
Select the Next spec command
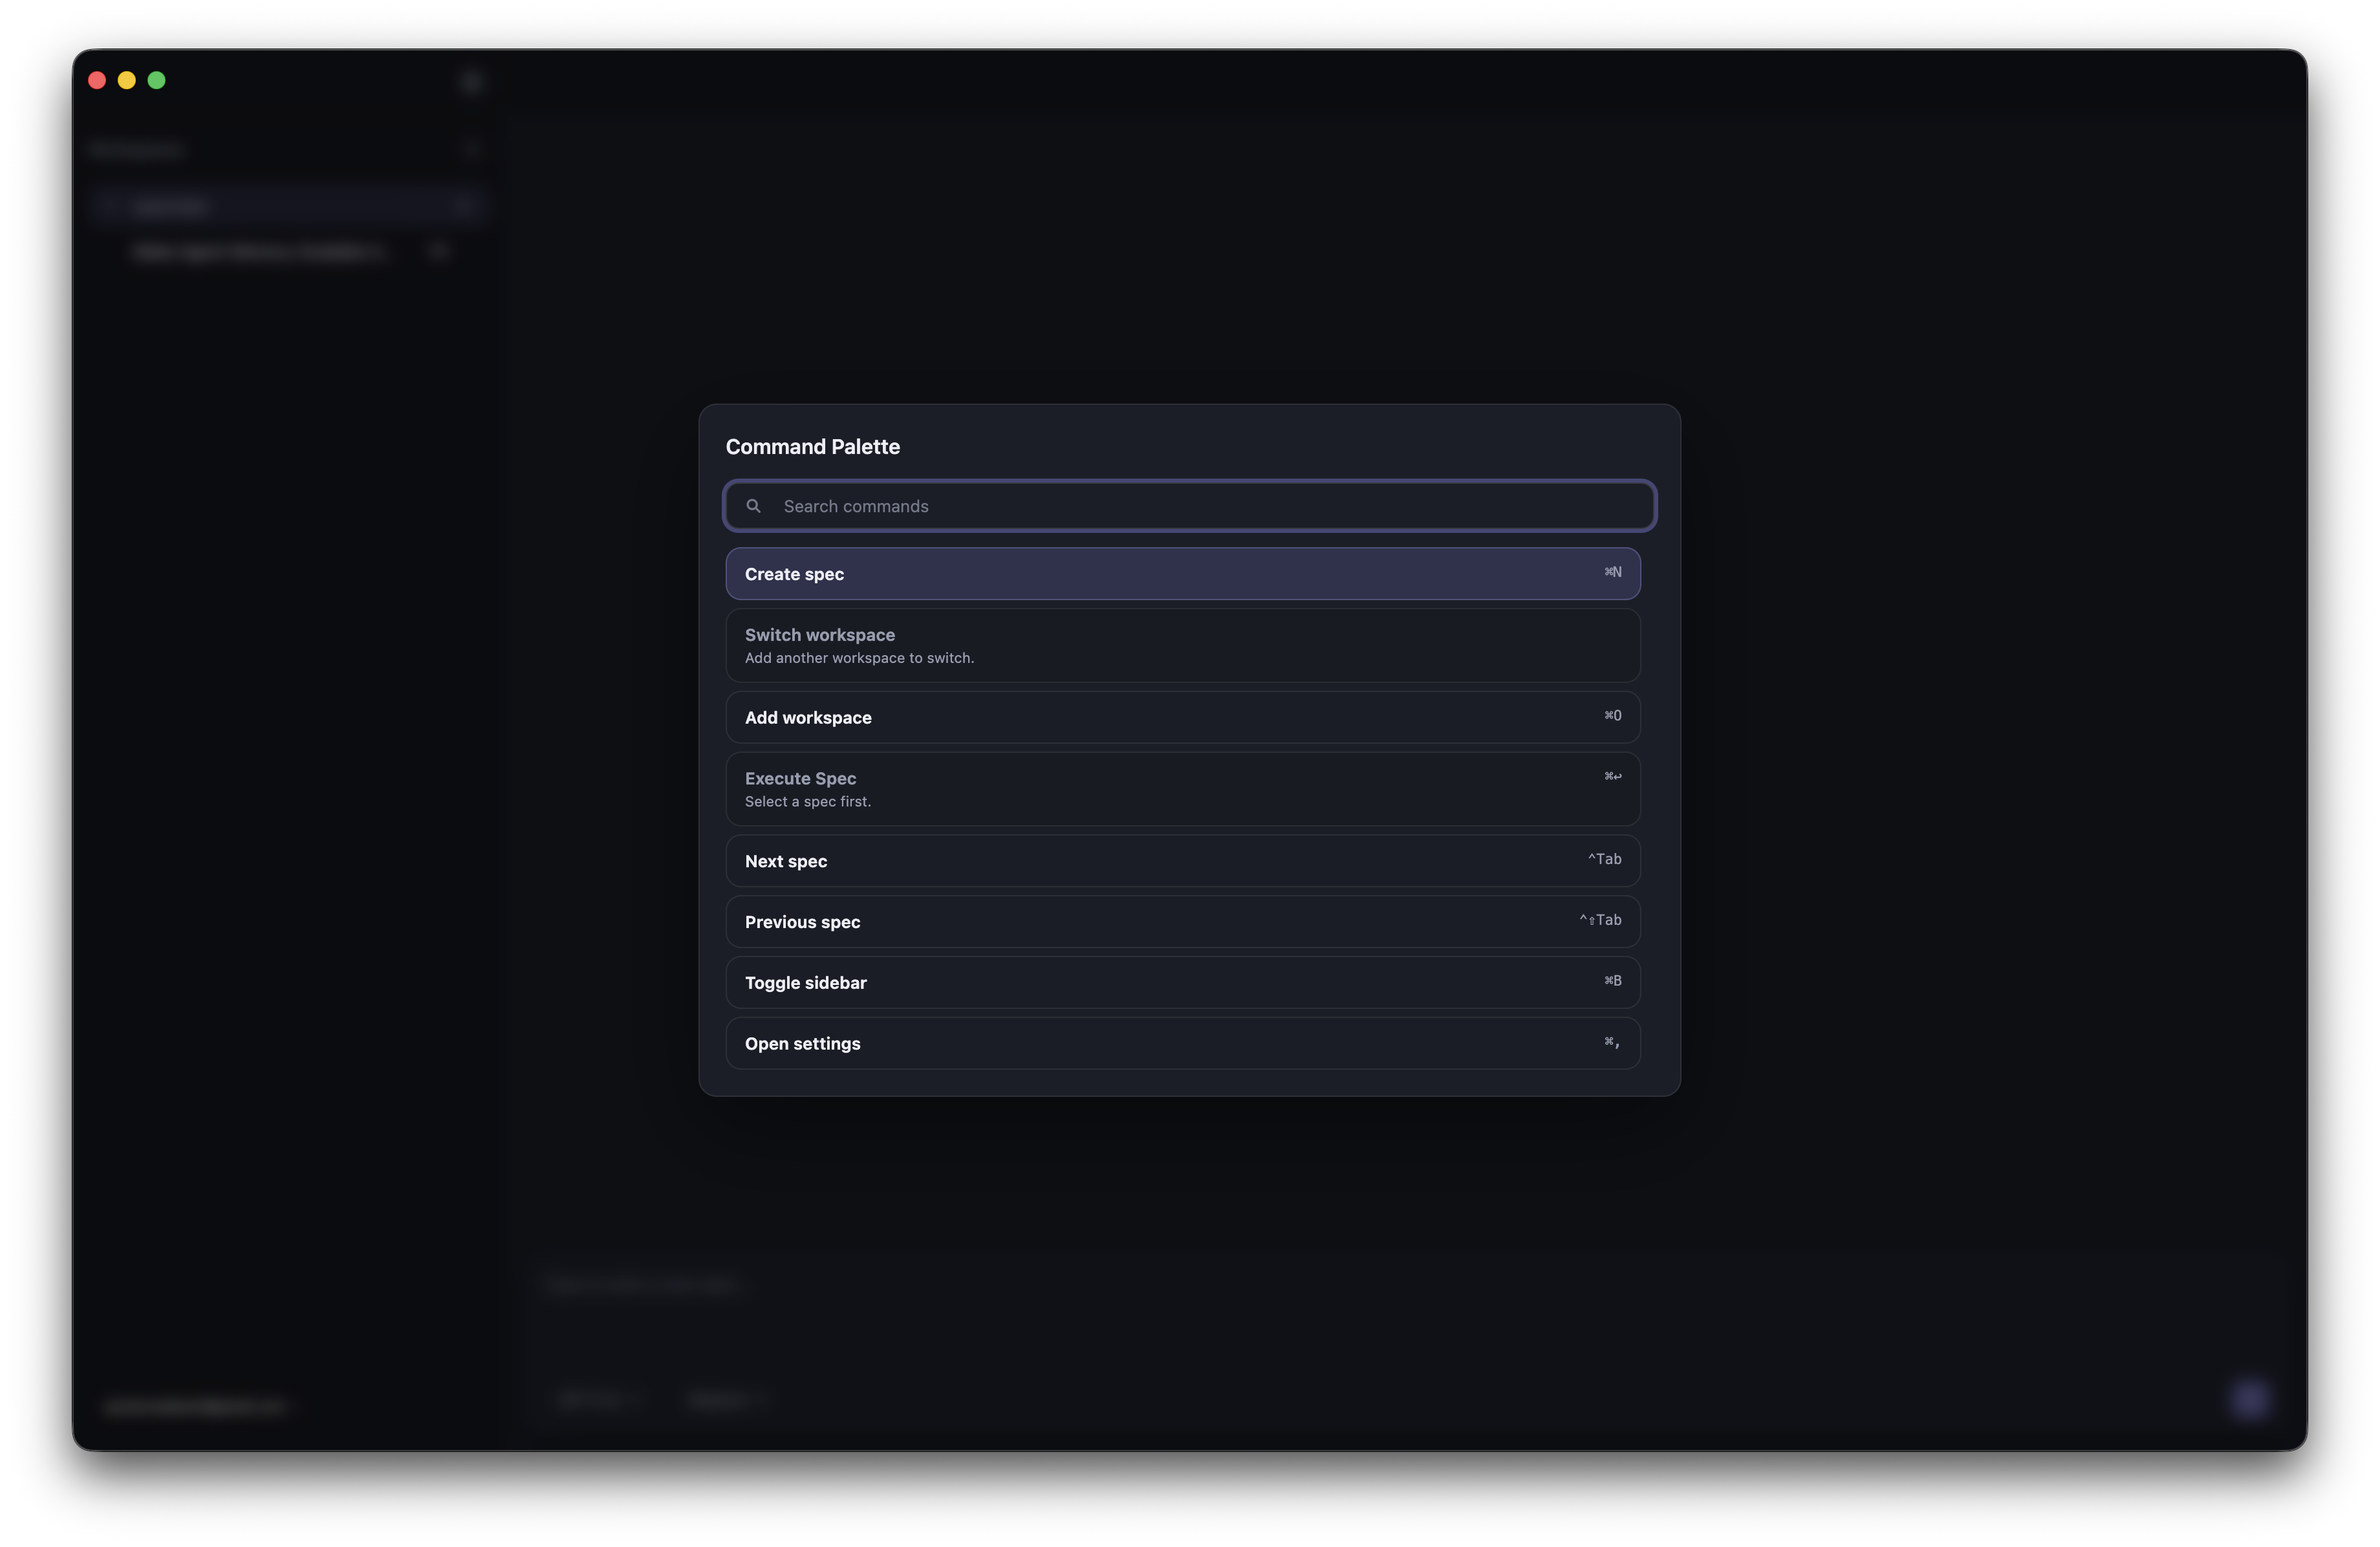(1182, 861)
